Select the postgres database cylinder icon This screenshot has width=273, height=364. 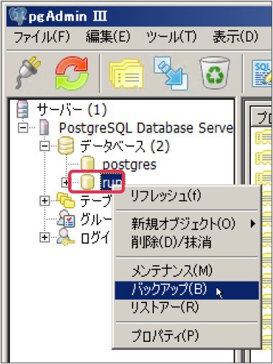tap(87, 164)
